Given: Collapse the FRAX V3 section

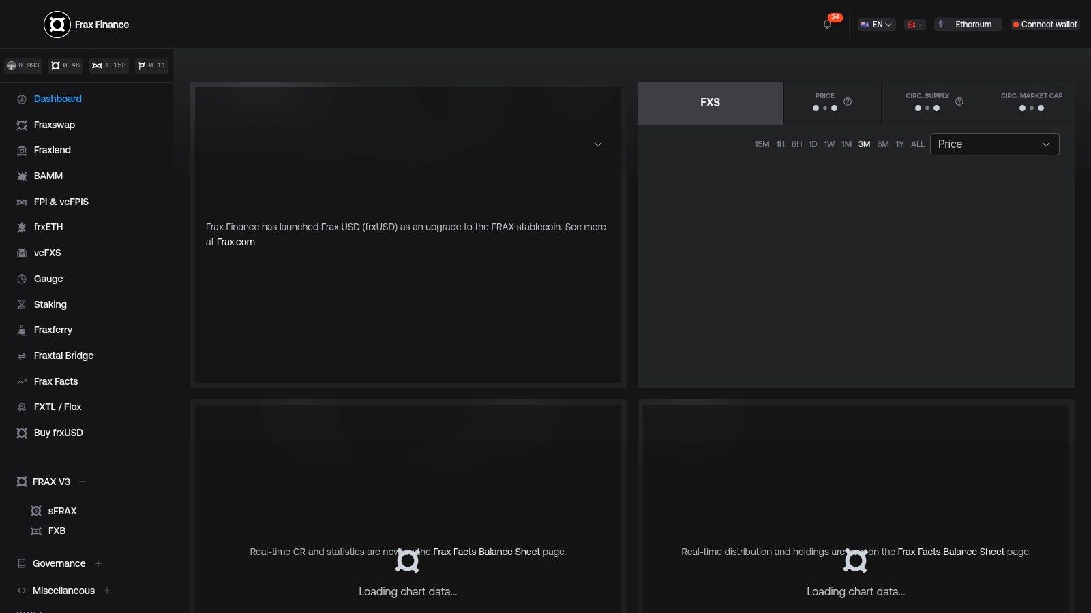Looking at the screenshot, I should pos(83,482).
